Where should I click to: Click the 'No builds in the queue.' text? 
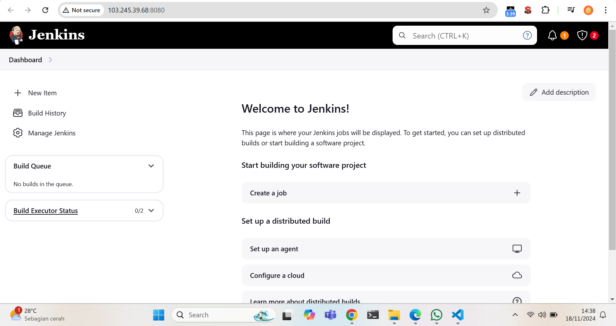click(43, 184)
